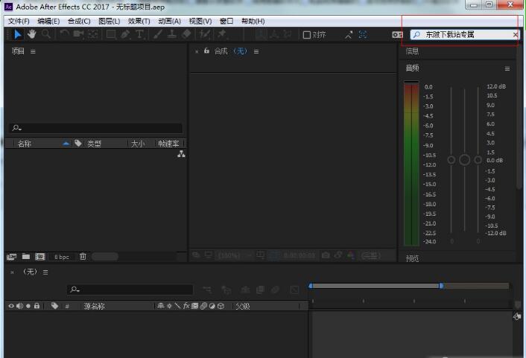Screen dimensions: 526x358
Task: Open the 图层(L) menu
Action: click(110, 21)
